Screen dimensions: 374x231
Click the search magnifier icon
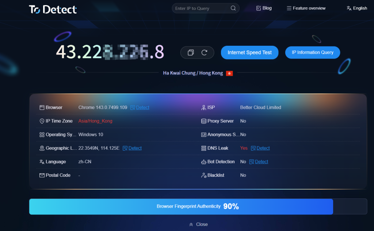(233, 8)
